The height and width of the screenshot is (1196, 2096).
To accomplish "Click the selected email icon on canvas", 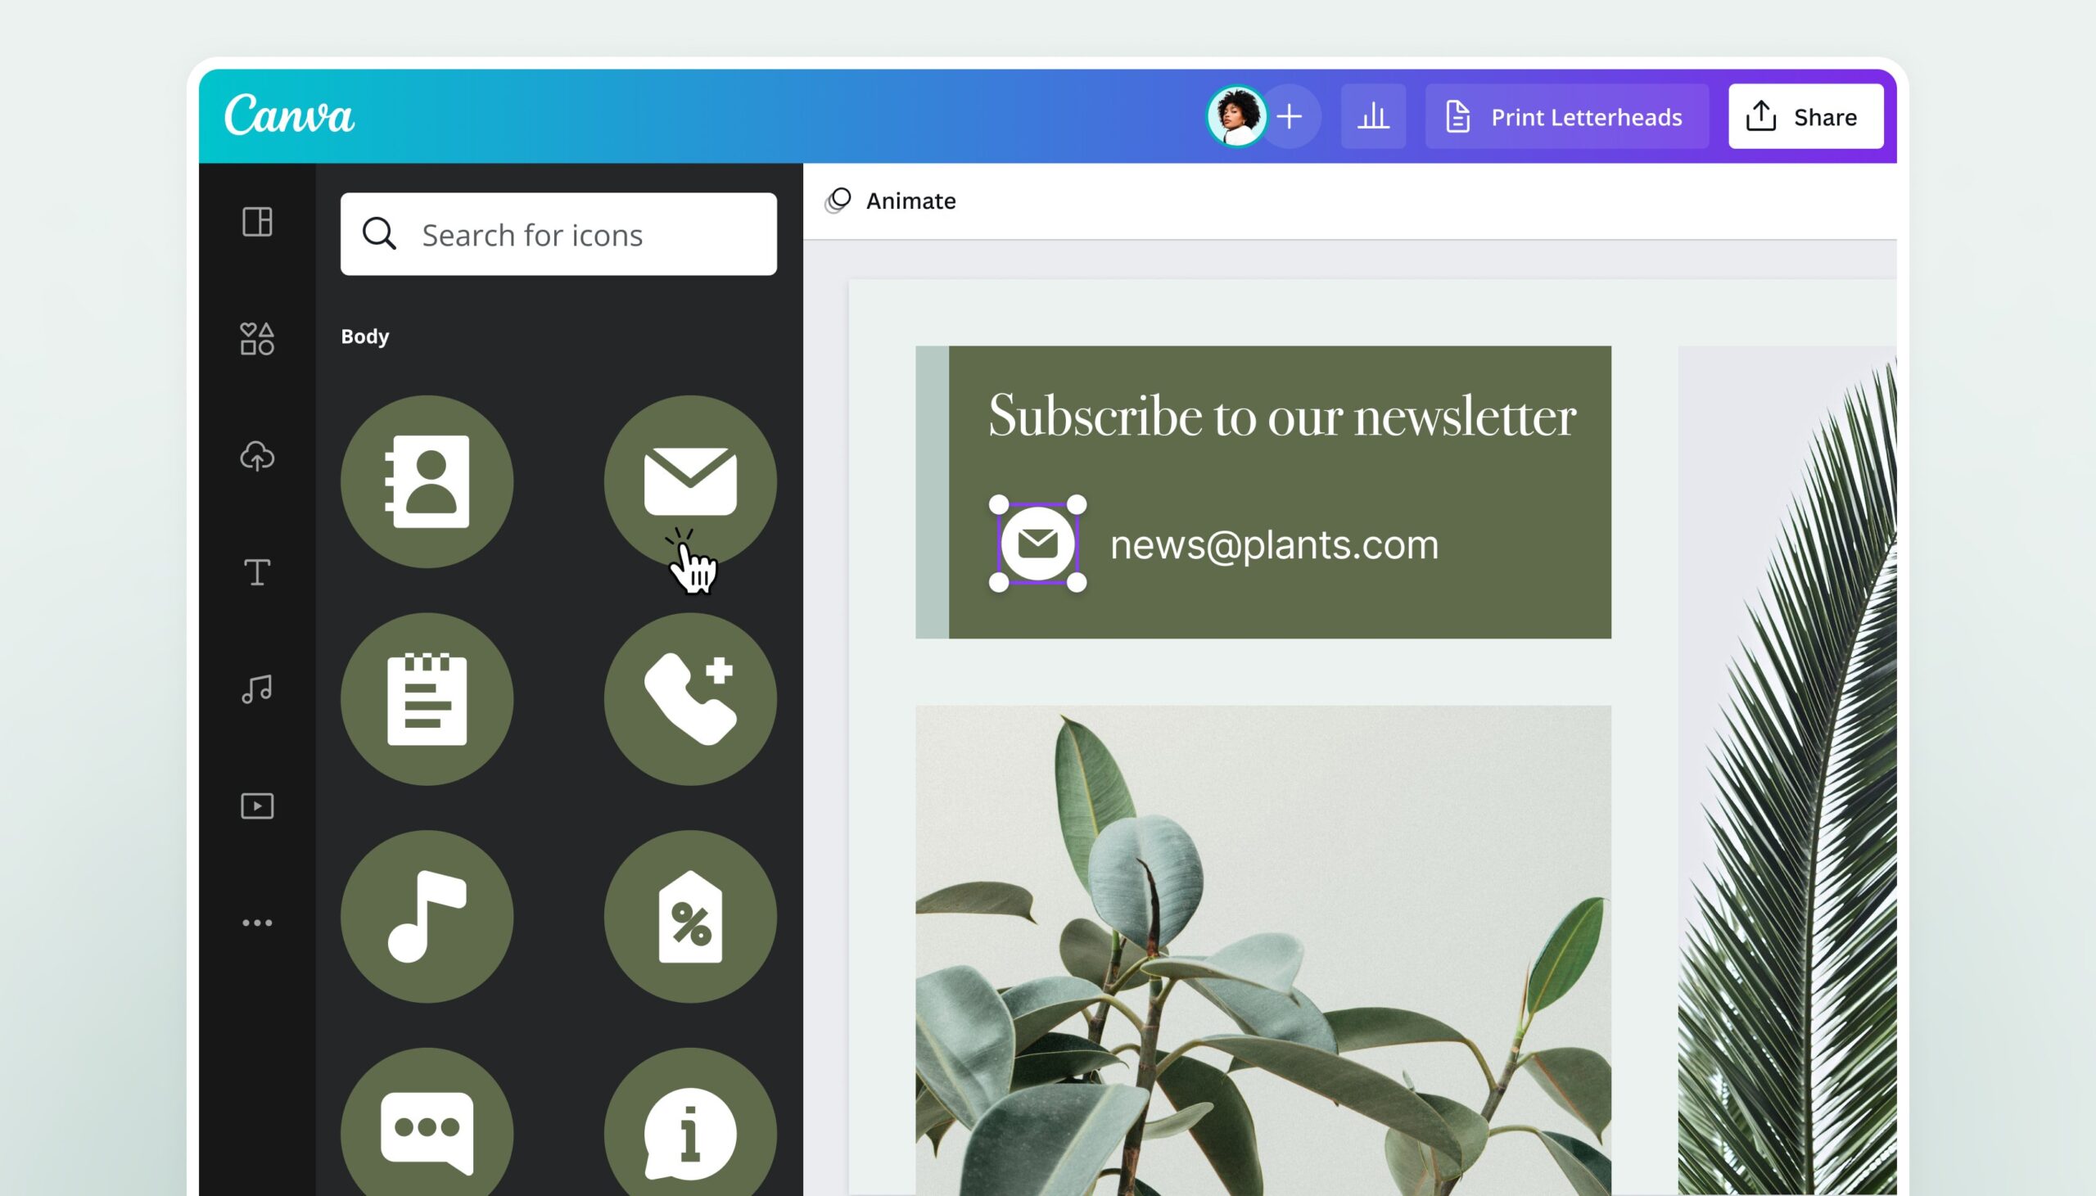I will 1038,544.
